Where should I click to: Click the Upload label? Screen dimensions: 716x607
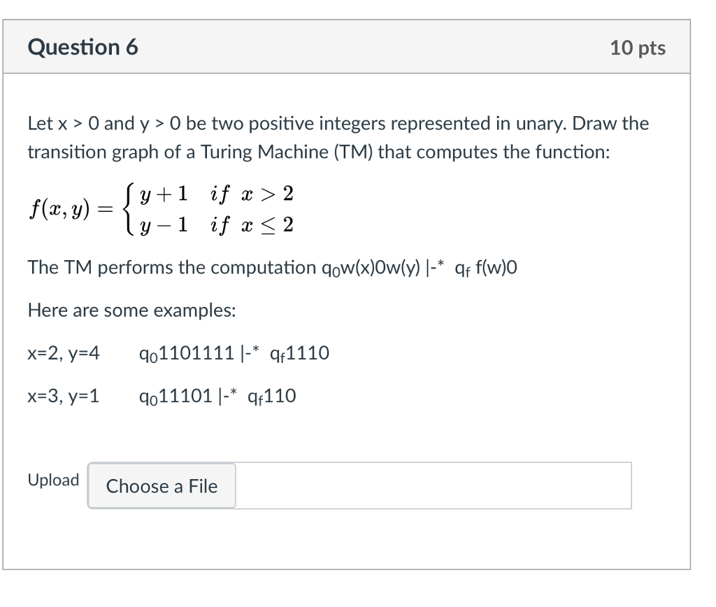tap(53, 480)
